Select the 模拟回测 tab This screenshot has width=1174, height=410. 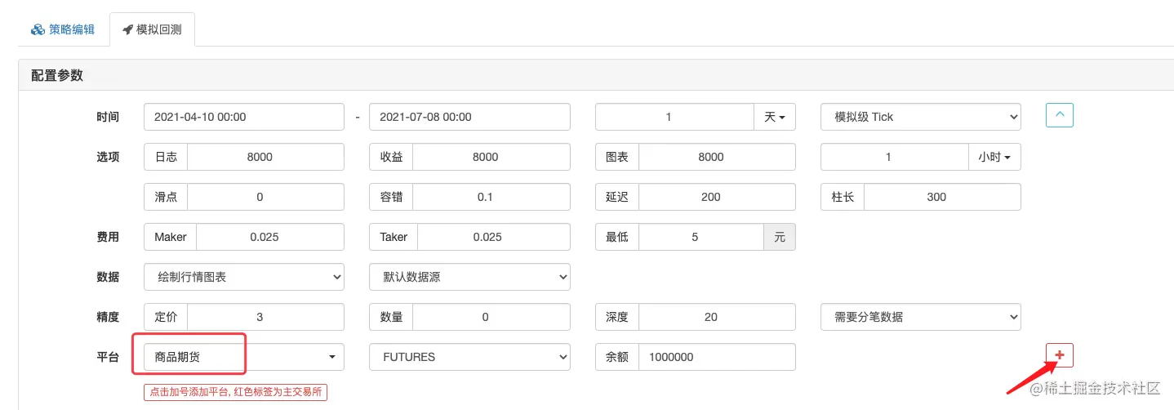tap(152, 30)
